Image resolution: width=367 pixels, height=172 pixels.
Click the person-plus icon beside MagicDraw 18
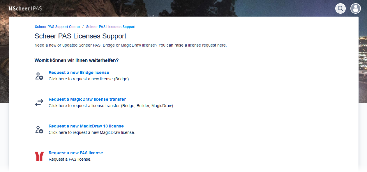click(x=39, y=130)
